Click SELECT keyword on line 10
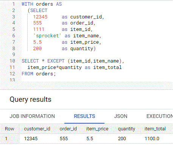Image resolution: width=173 pixels, height=147 pixels. click(x=30, y=61)
